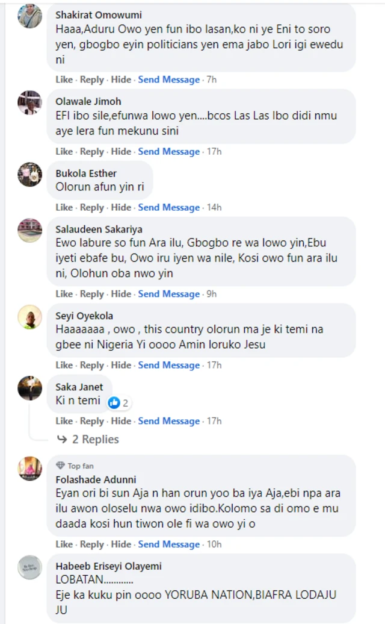The image size is (385, 624).
Task: Click Salaudeen Sakariya's avatar image
Action: pyautogui.click(x=29, y=231)
